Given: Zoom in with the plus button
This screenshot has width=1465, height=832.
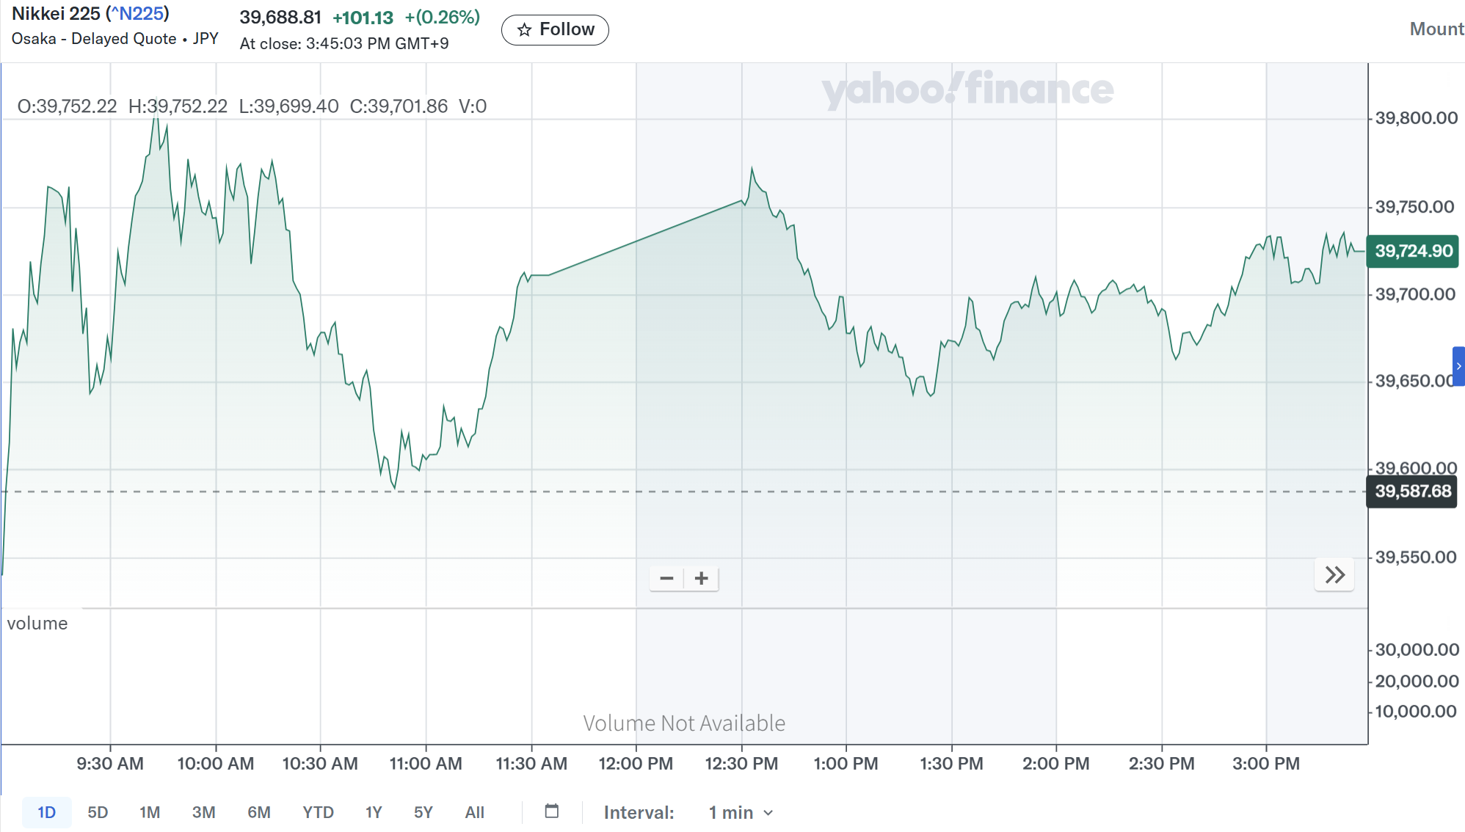Looking at the screenshot, I should (x=702, y=578).
